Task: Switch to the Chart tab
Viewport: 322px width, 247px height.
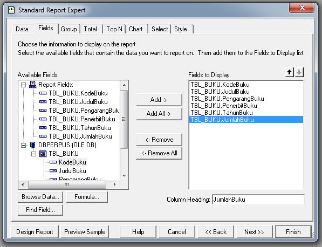Action: tap(136, 29)
